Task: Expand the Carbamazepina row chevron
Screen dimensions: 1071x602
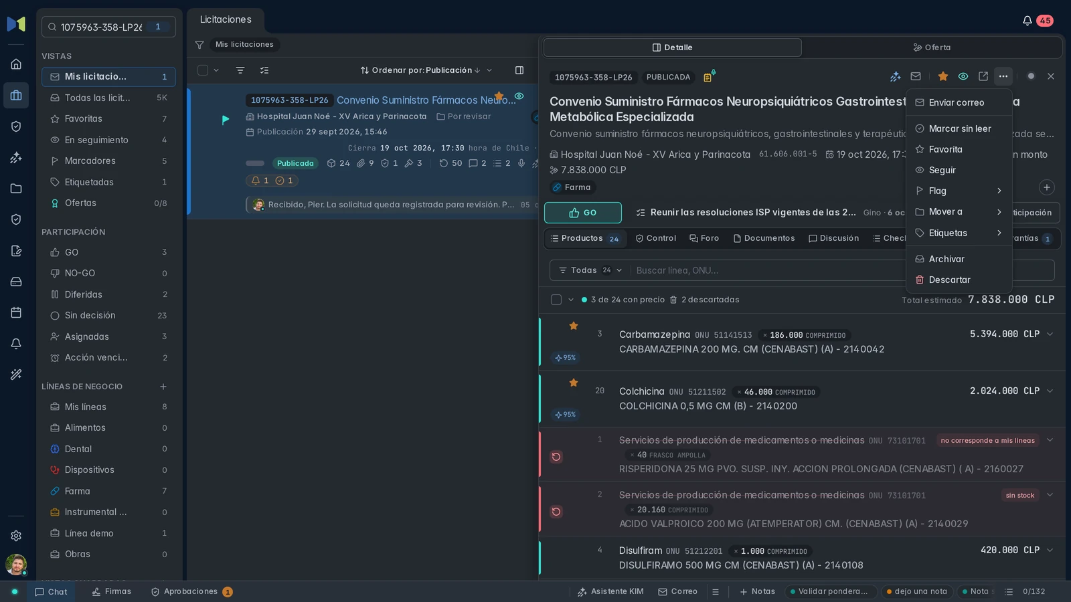Action: point(1050,334)
